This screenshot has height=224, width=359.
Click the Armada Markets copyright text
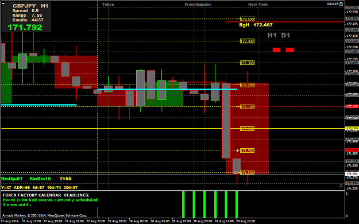coord(45,215)
